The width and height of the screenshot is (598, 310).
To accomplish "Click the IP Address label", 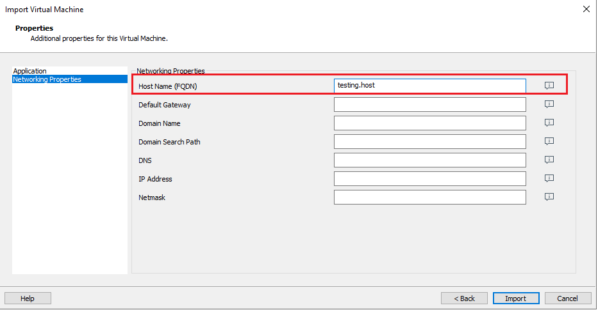I will pyautogui.click(x=155, y=179).
